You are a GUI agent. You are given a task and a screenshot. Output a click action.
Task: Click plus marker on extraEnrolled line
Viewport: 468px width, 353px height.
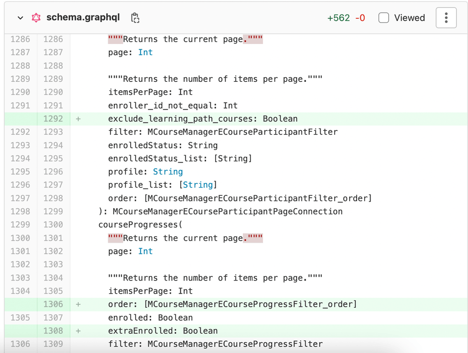[x=78, y=331]
